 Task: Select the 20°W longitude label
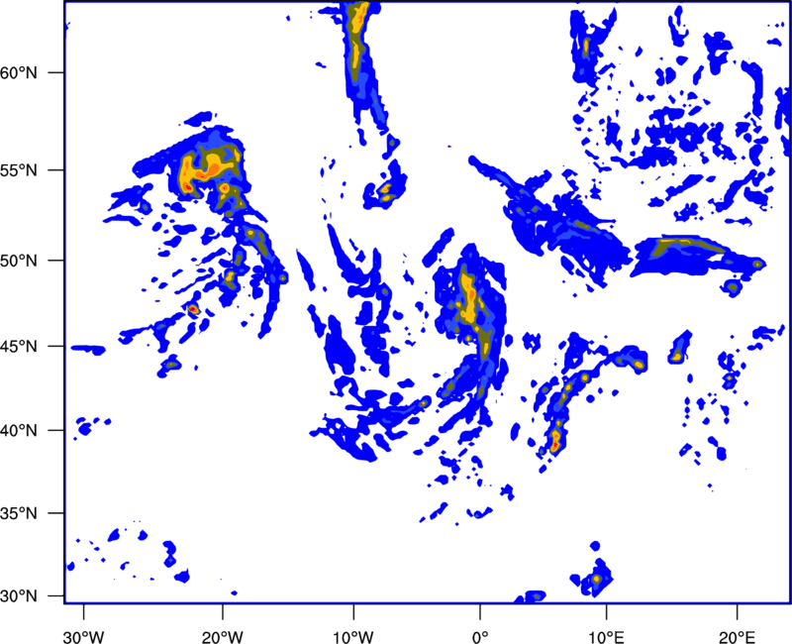tap(223, 637)
